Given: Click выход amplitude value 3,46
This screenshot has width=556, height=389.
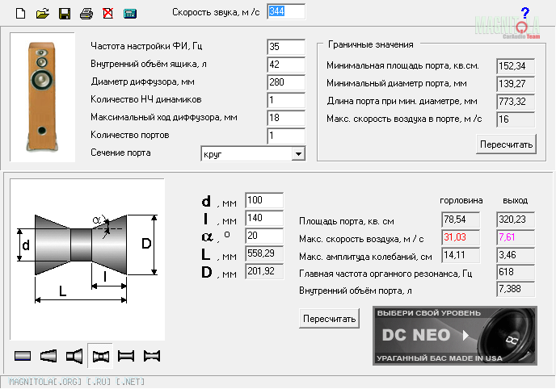Looking at the screenshot, I should coord(516,255).
